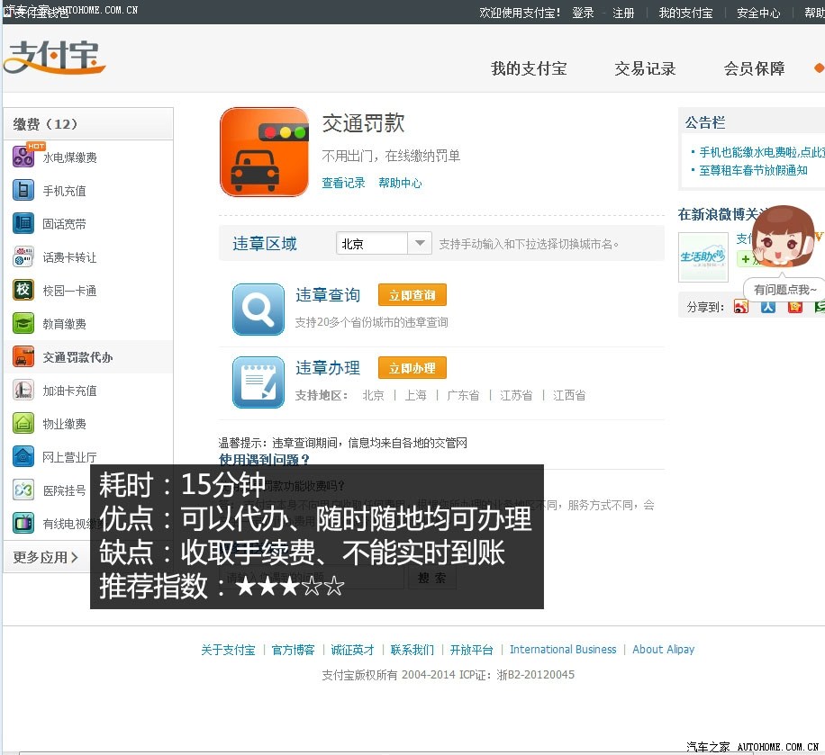Open 校园一卡通 icon
The width and height of the screenshot is (825, 755).
(x=23, y=290)
